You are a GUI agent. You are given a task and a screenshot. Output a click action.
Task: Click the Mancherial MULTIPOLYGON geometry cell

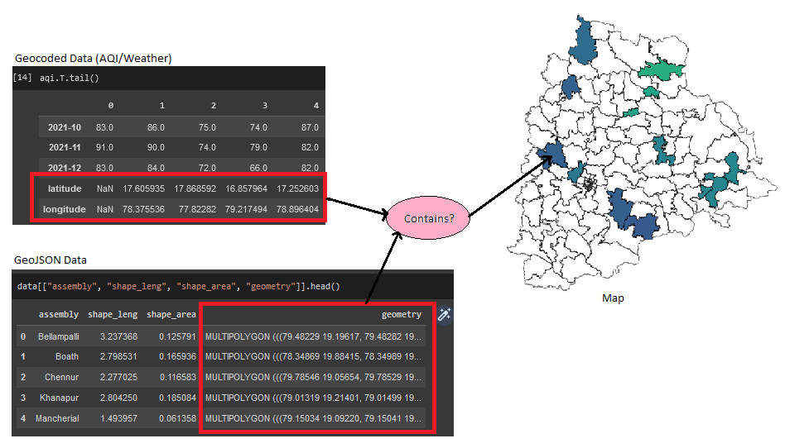point(313,418)
